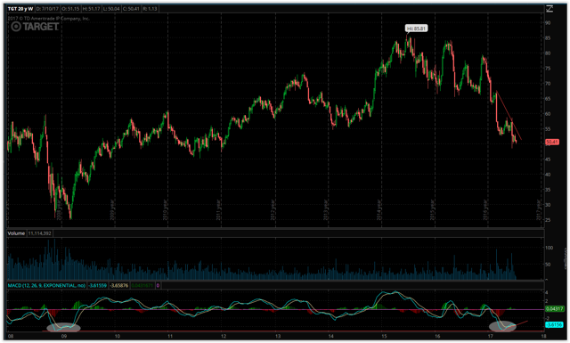Click the cyan MACD value -3.61559

(x=97, y=285)
